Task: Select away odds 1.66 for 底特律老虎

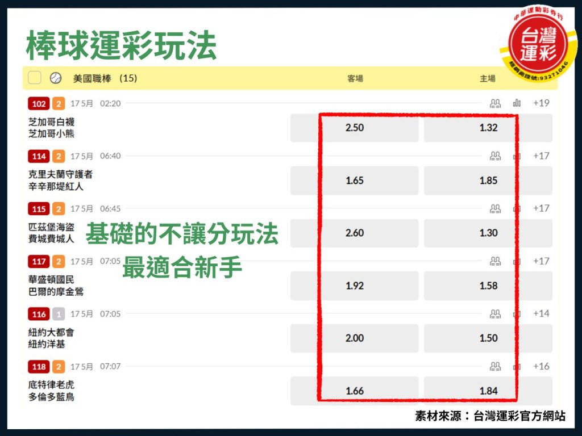Action: pyautogui.click(x=355, y=391)
